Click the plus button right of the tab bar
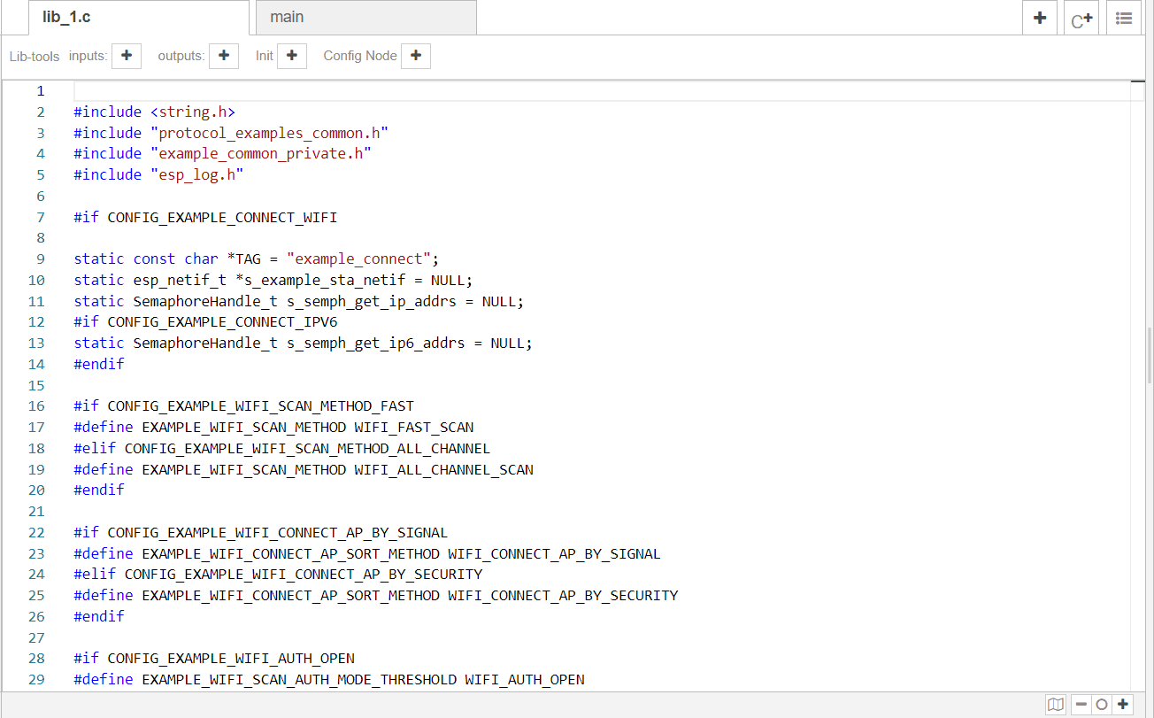Screen dimensions: 1154x718 tap(1040, 18)
